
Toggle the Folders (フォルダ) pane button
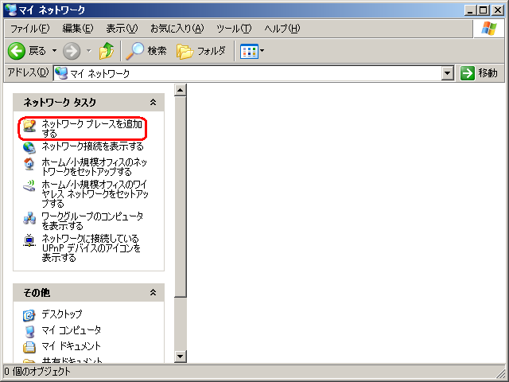click(x=201, y=51)
